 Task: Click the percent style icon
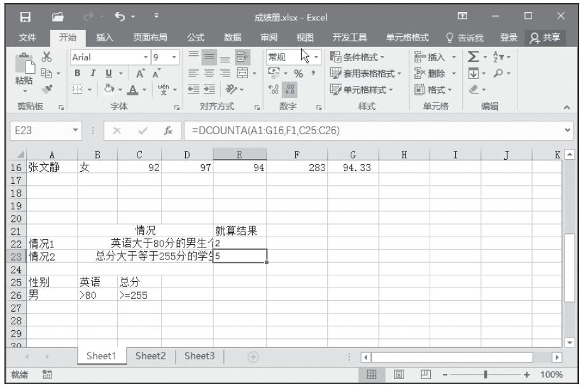point(296,70)
